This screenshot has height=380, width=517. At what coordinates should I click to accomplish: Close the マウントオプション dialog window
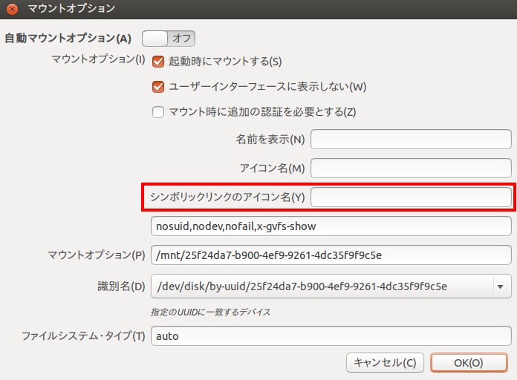[12, 9]
